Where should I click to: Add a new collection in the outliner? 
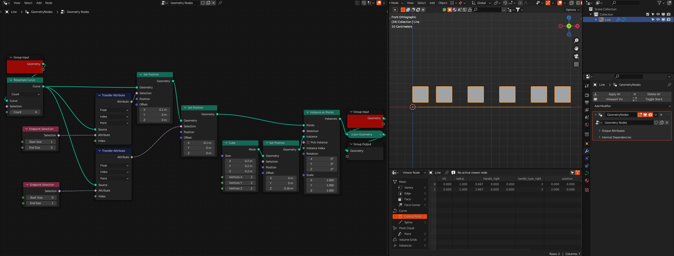pos(669,3)
